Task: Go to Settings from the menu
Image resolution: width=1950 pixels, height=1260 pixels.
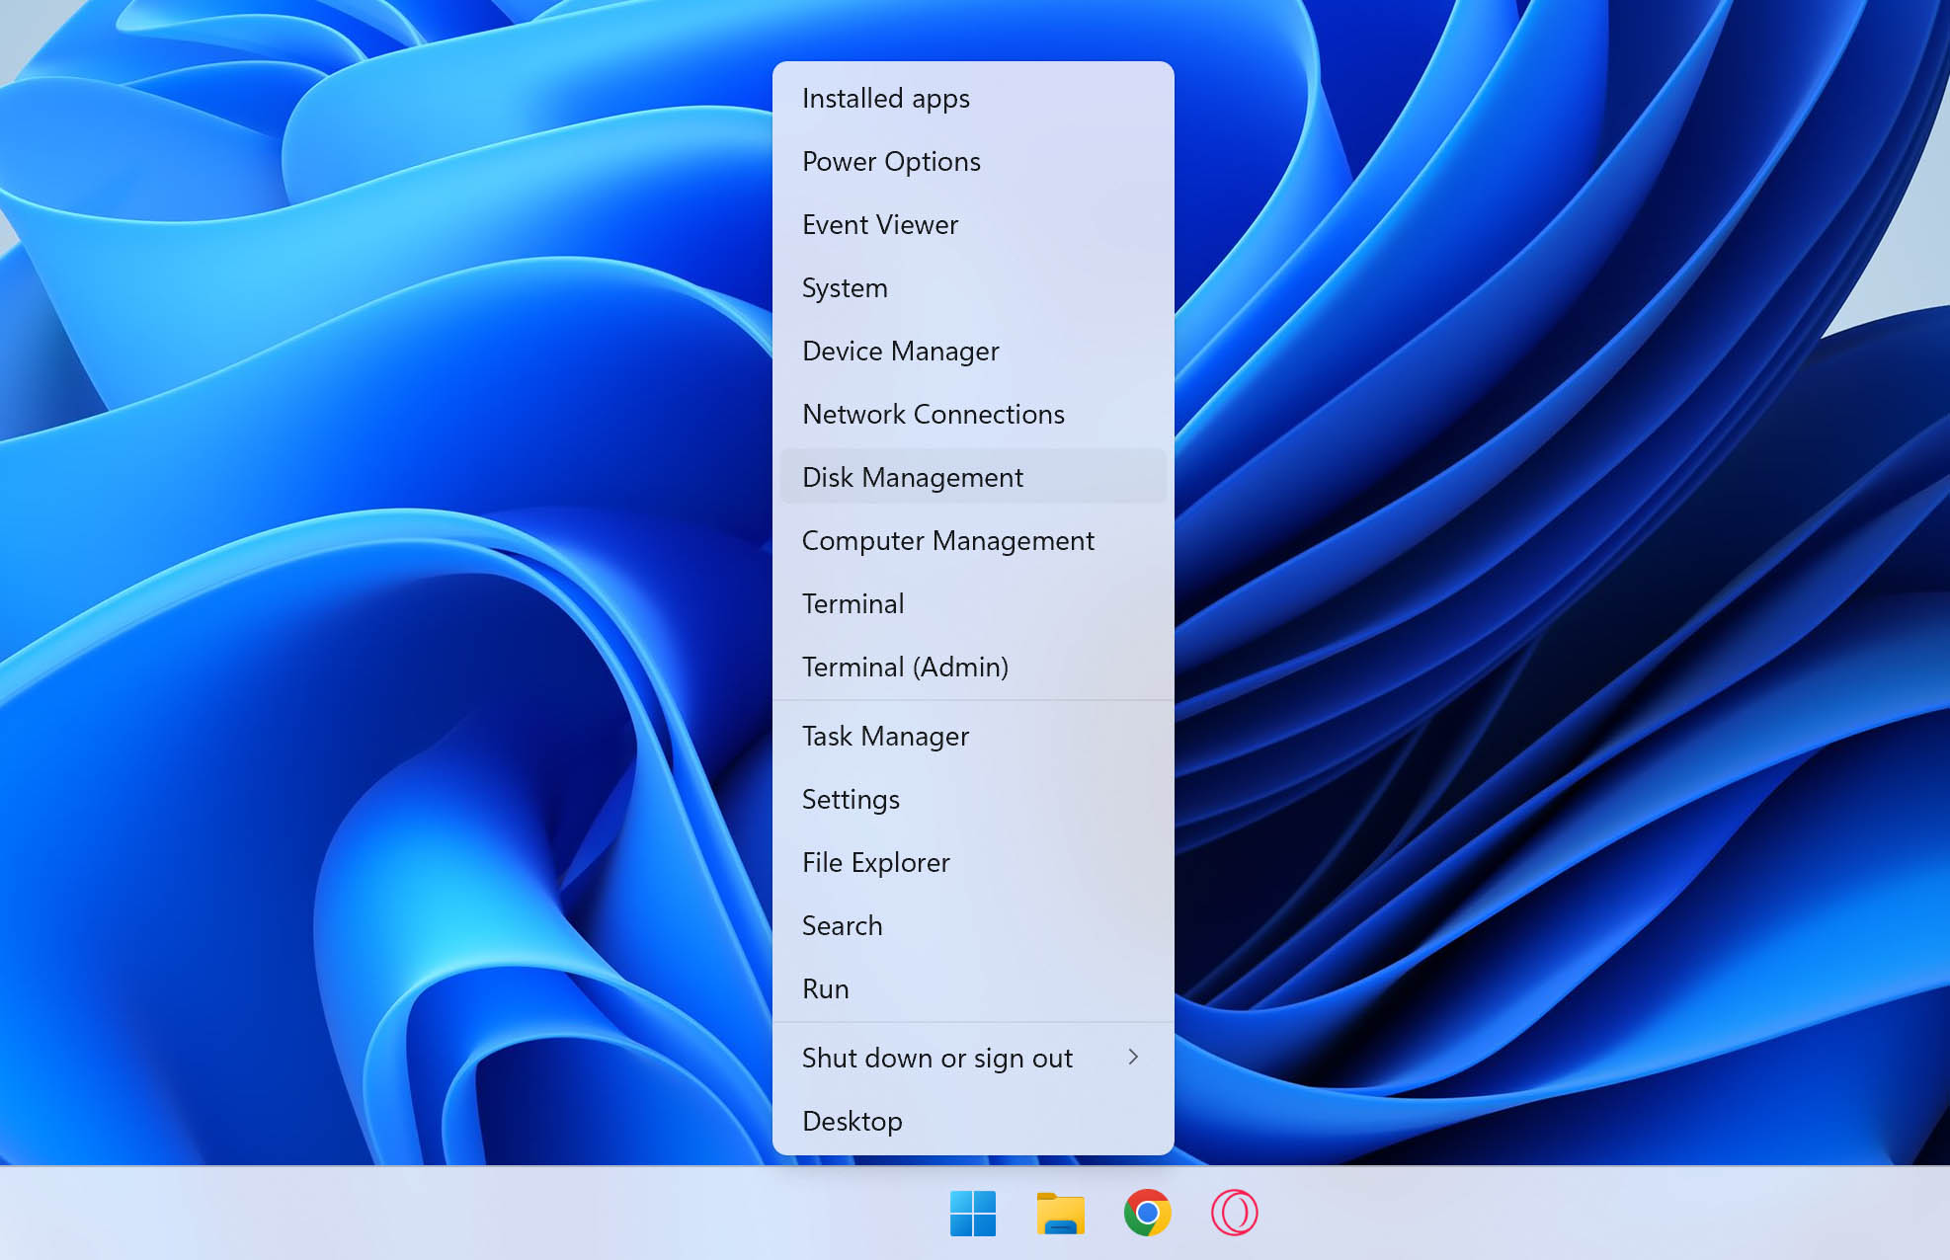Action: coord(851,800)
